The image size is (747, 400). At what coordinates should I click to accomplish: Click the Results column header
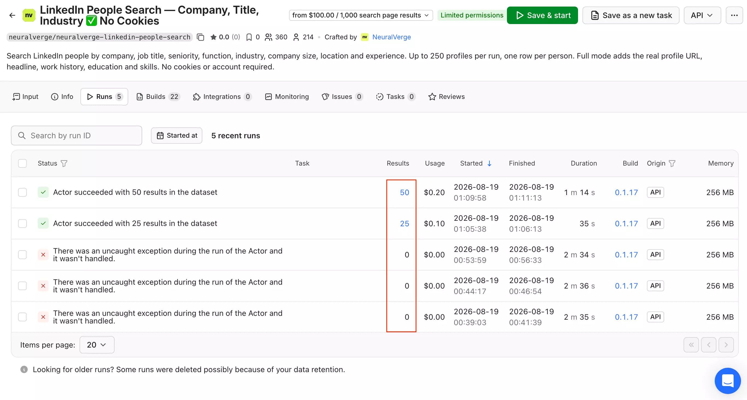(398, 163)
